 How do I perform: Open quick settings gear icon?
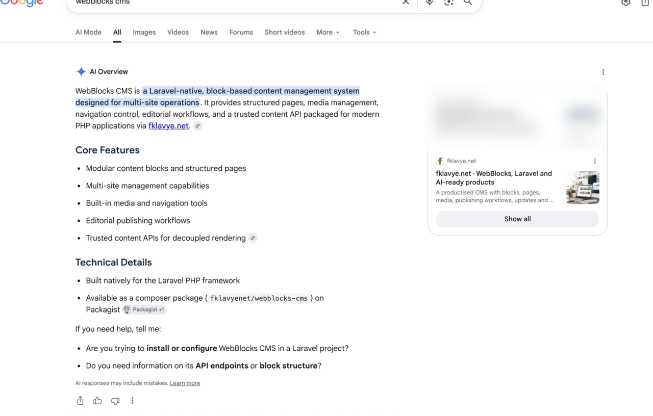click(x=625, y=2)
